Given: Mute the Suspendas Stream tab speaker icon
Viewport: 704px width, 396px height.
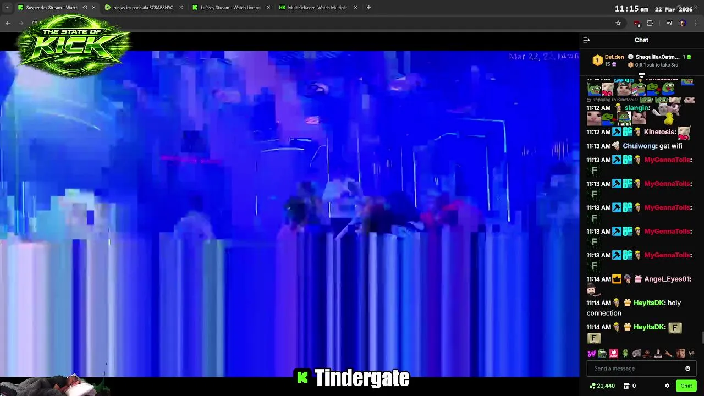Looking at the screenshot, I should pos(85,8).
